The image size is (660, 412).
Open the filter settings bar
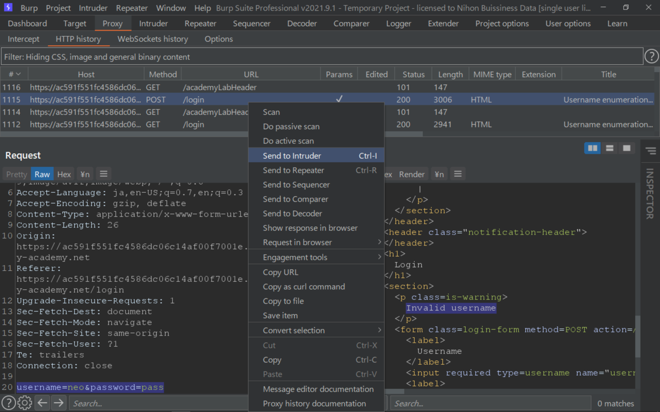322,57
